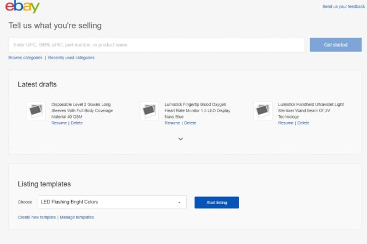Open Browse categories link
The width and height of the screenshot is (367, 244).
coord(25,58)
